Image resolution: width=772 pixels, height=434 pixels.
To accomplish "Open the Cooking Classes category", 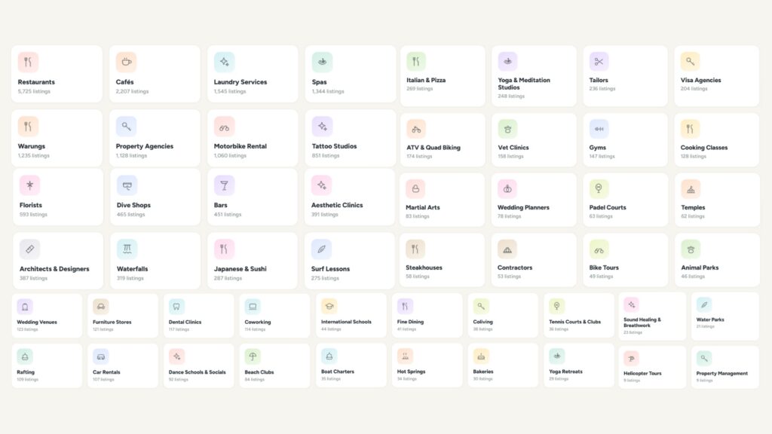I will [717, 140].
